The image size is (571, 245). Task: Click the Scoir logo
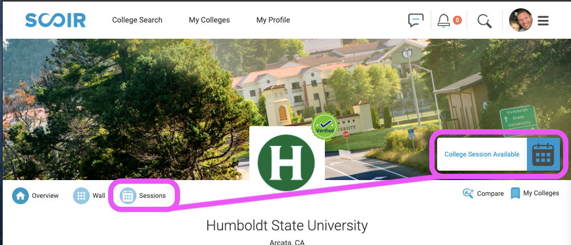pos(55,20)
